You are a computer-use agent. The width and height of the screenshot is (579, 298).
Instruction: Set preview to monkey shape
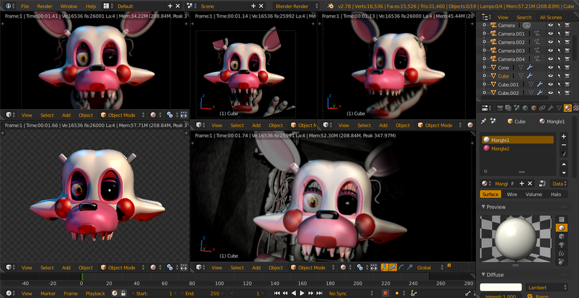pos(561,245)
